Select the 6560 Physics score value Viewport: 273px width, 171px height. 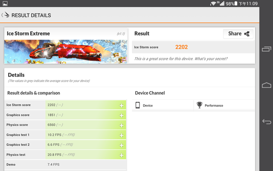[51, 125]
